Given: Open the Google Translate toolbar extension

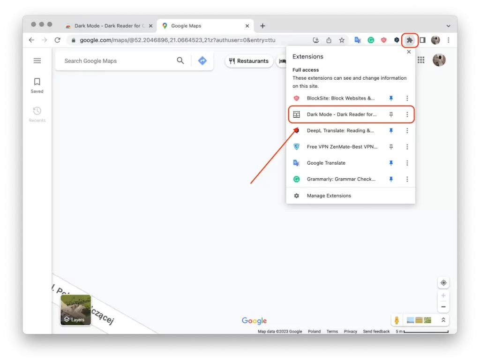Looking at the screenshot, I should click(358, 40).
